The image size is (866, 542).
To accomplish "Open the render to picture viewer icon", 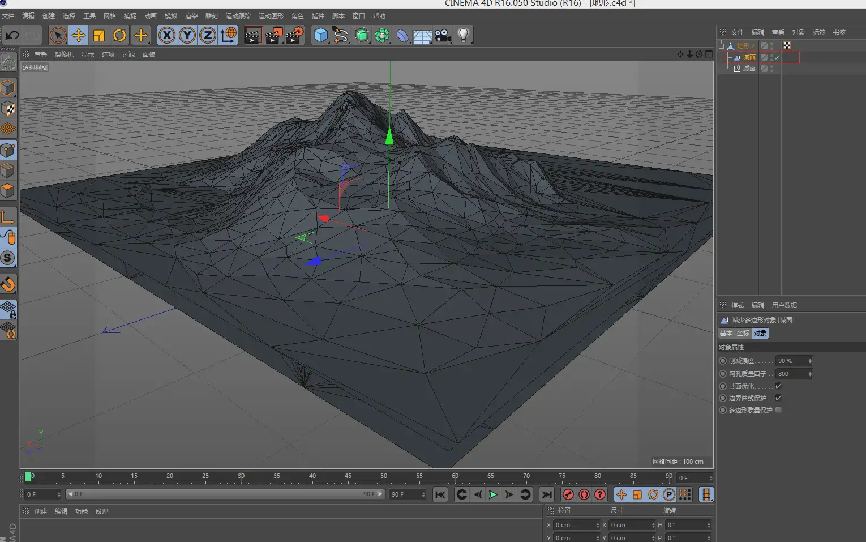I will (x=274, y=36).
